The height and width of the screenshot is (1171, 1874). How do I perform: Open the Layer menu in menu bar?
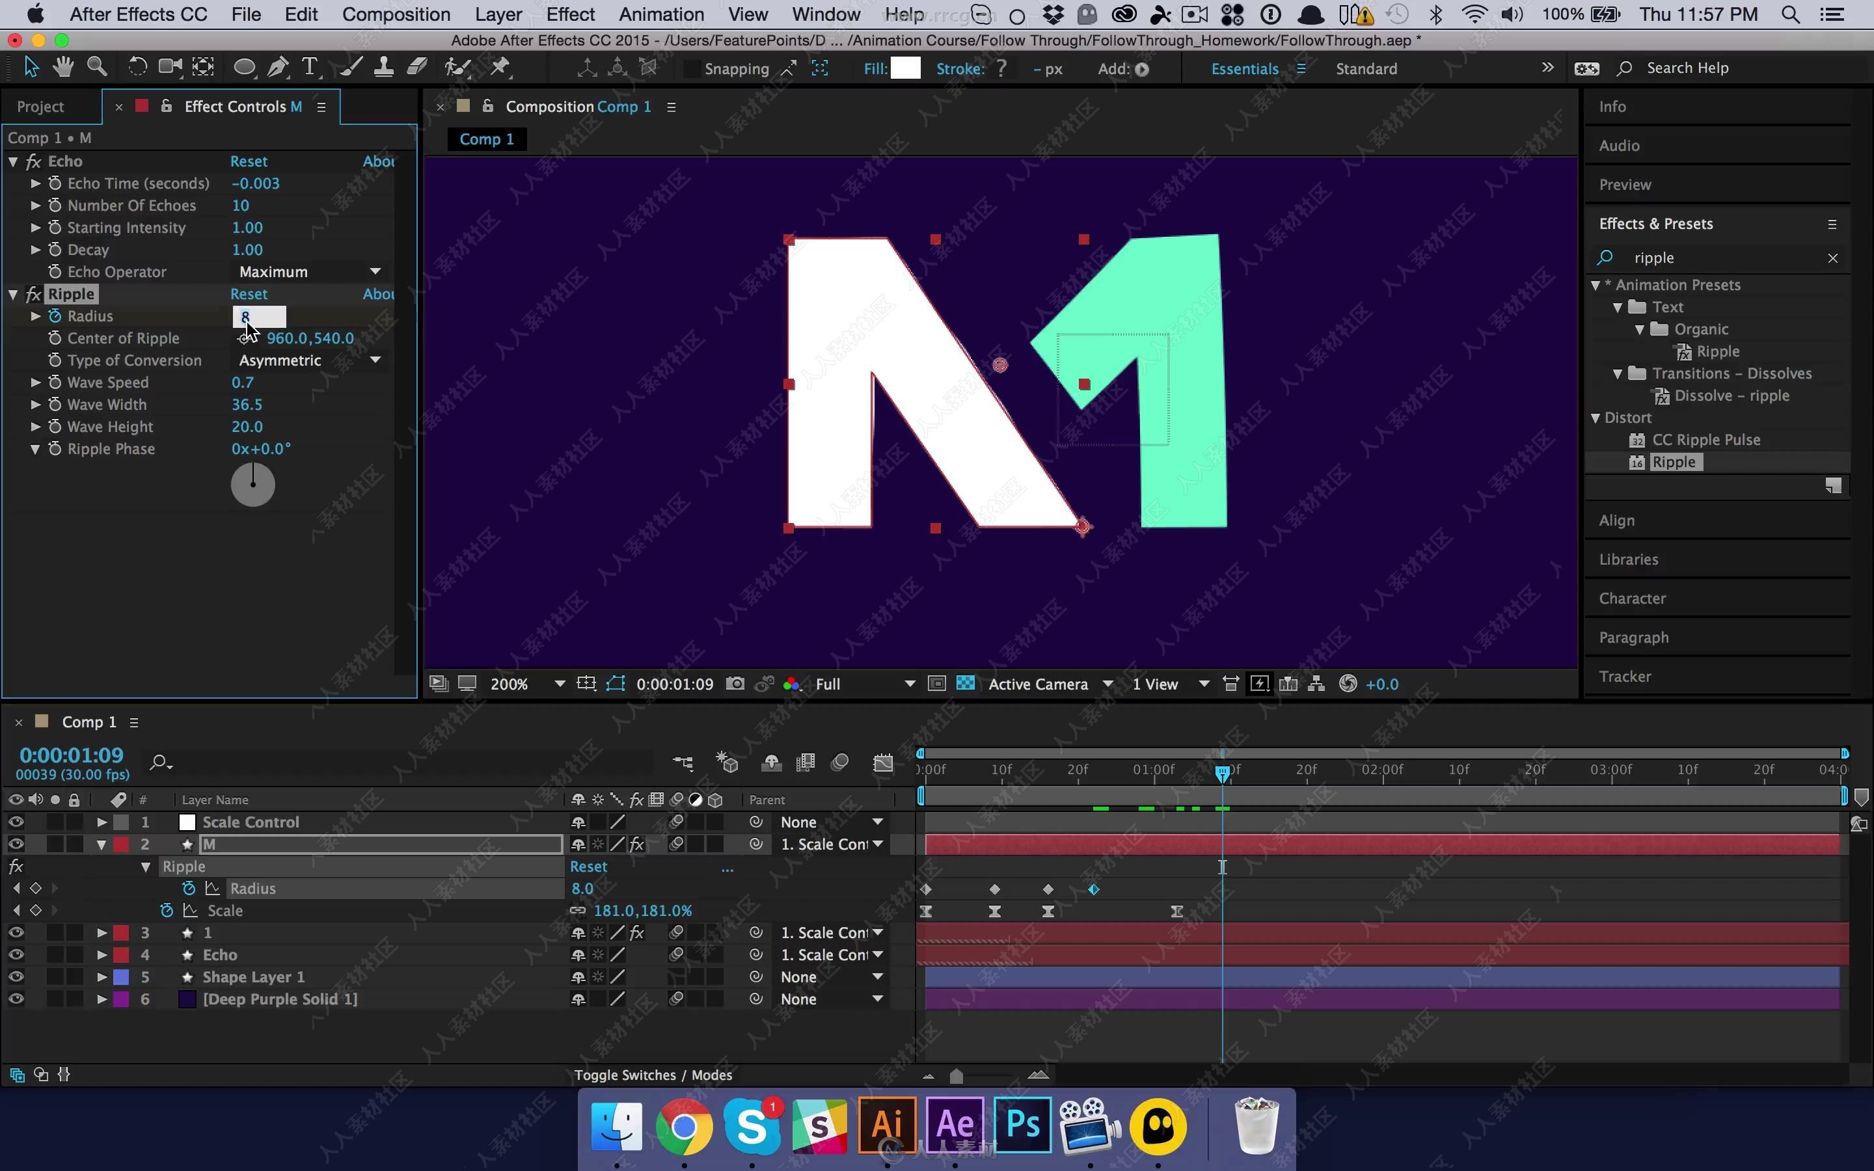[496, 15]
